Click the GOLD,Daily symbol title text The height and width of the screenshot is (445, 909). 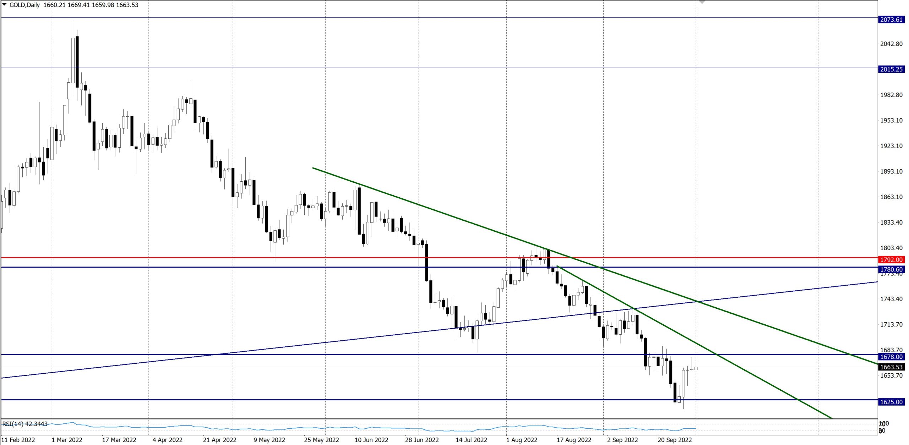tap(25, 5)
